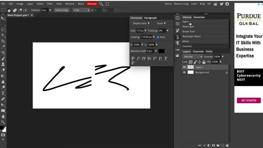
Task: Toggle lock all padlock icon
Action: [x=204, y=62]
